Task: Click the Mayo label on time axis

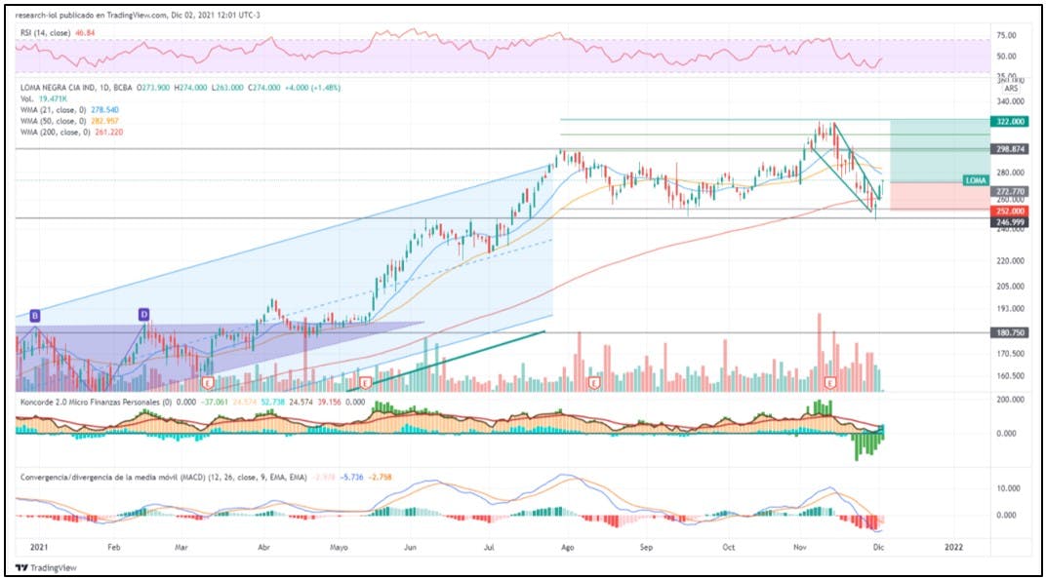Action: click(339, 547)
